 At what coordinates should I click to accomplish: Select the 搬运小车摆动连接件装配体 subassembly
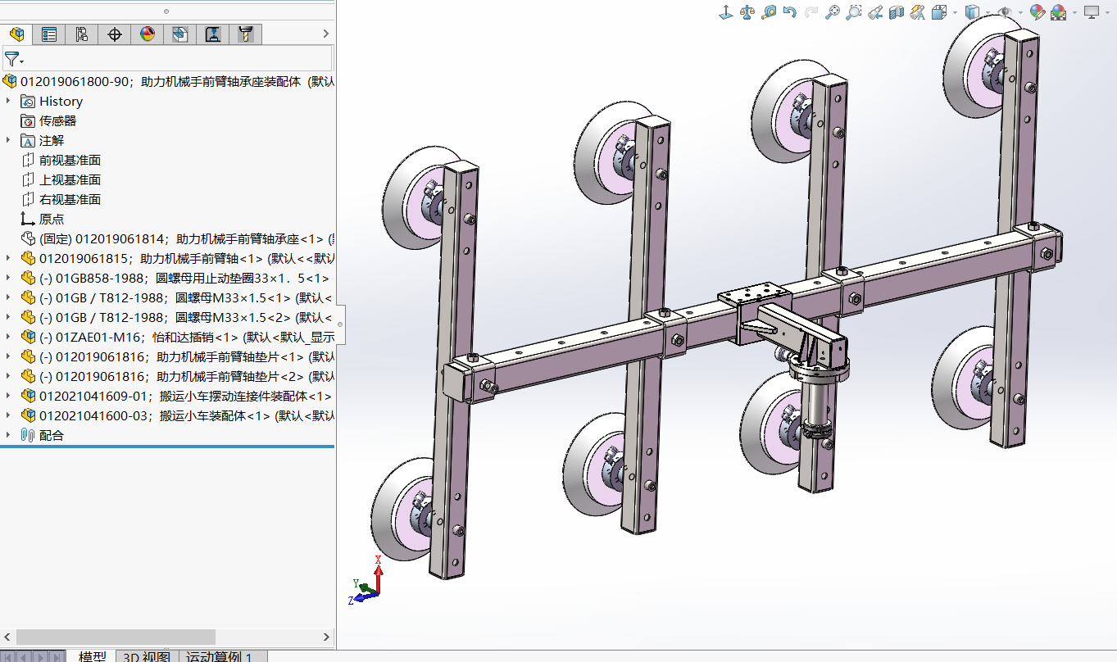point(177,396)
